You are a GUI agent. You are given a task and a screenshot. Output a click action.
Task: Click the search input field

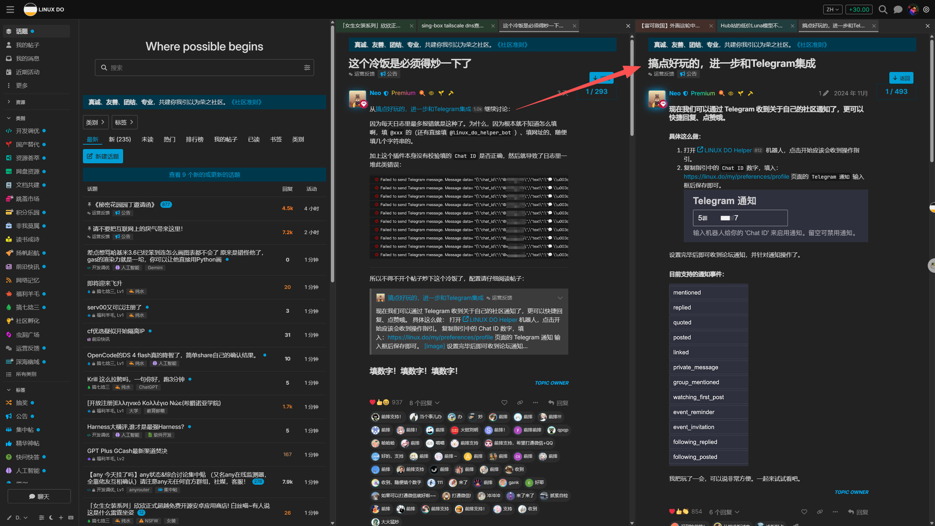[205, 68]
